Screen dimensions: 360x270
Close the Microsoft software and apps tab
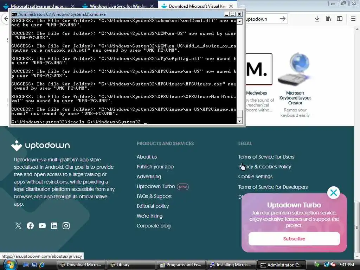tap(73, 6)
